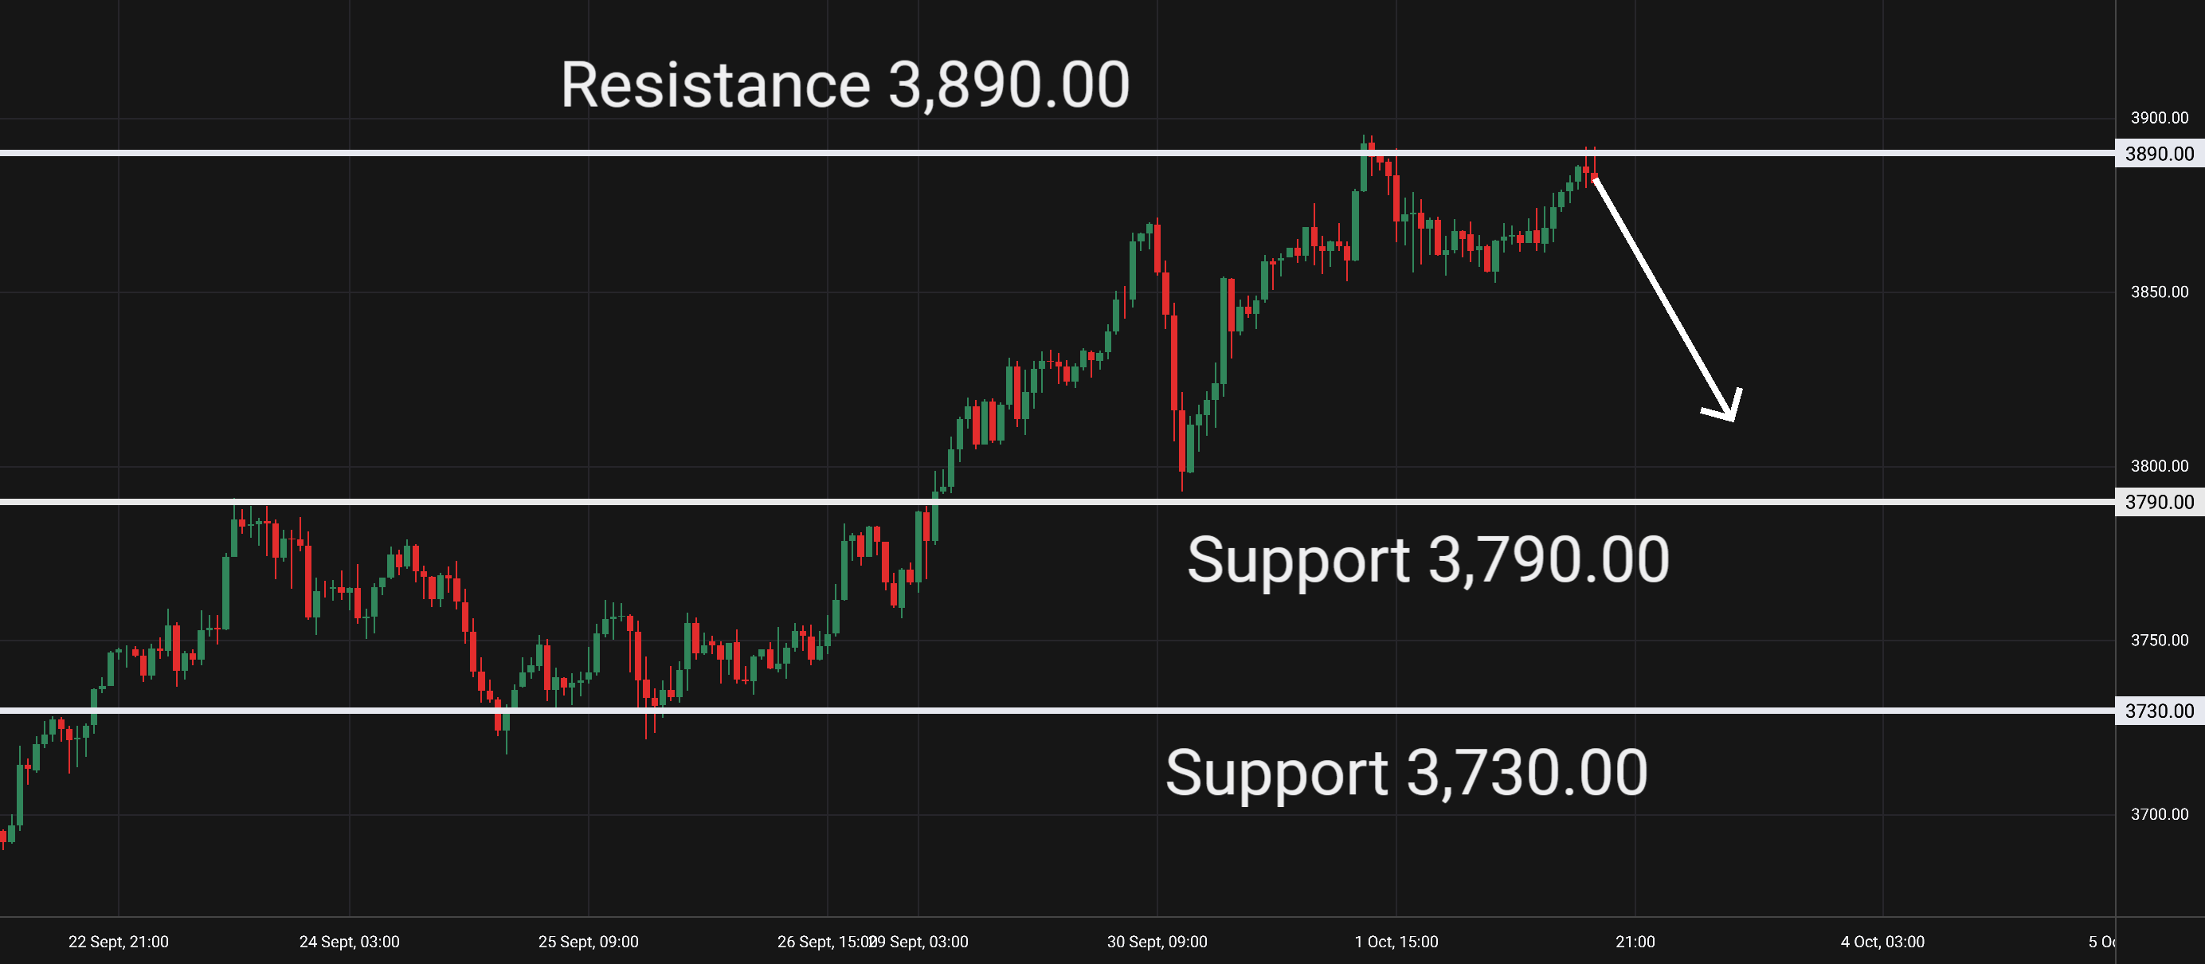Image resolution: width=2205 pixels, height=964 pixels.
Task: Click the 24 Sept, 03:00 time label
Action: pyautogui.click(x=349, y=942)
